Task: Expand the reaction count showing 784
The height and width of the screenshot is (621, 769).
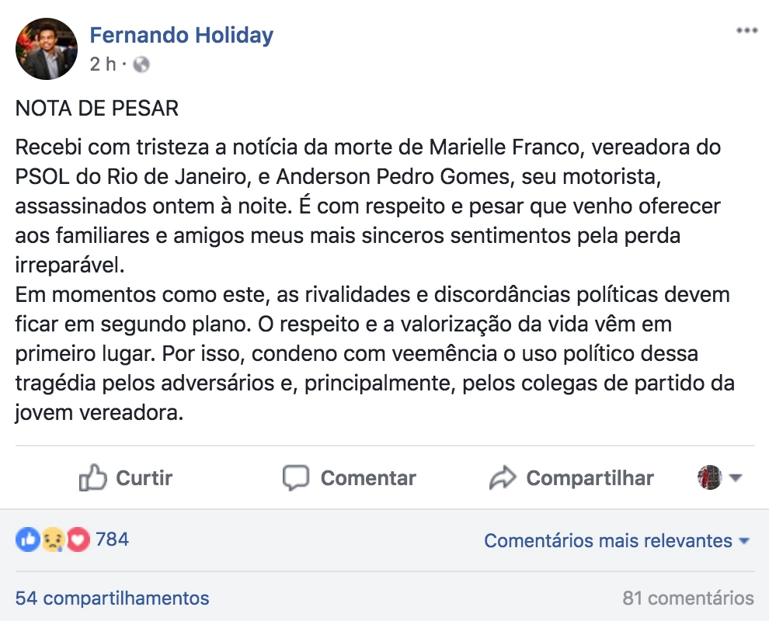Action: [113, 539]
